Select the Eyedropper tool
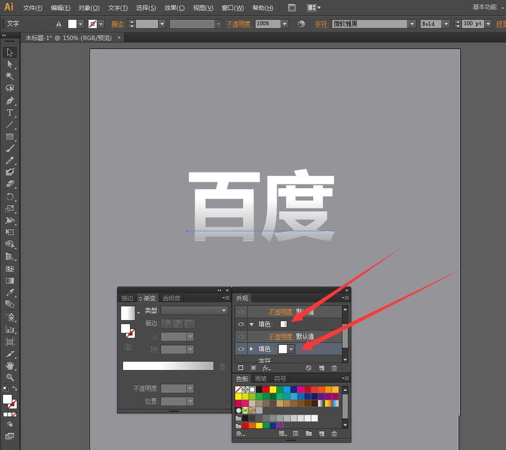Image resolution: width=506 pixels, height=450 pixels. pyautogui.click(x=10, y=292)
